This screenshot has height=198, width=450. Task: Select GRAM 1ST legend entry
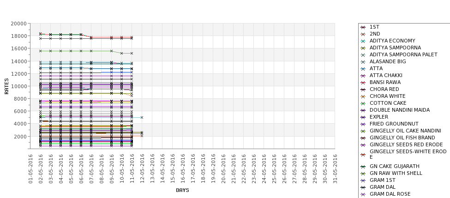(x=382, y=180)
